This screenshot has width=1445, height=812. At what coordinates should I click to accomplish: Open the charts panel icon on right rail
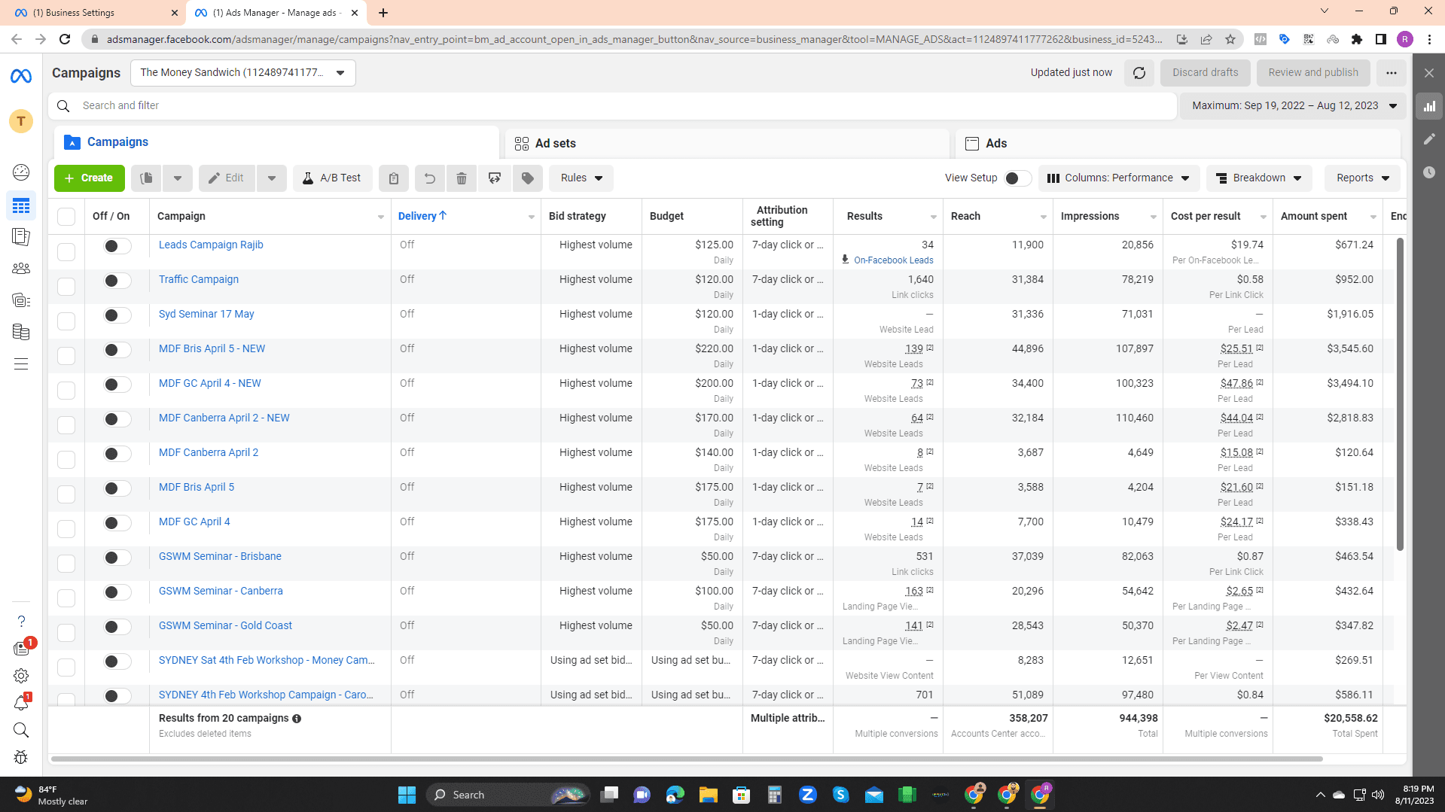pyautogui.click(x=1429, y=106)
